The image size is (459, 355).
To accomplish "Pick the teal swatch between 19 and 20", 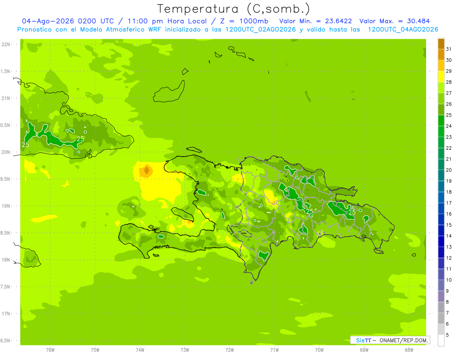I will (x=441, y=176).
